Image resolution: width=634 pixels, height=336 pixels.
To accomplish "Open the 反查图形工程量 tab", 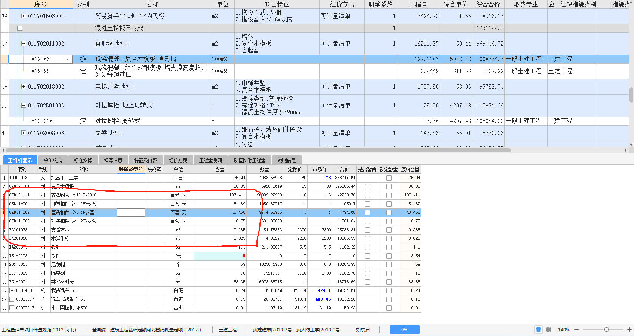I will 250,160.
